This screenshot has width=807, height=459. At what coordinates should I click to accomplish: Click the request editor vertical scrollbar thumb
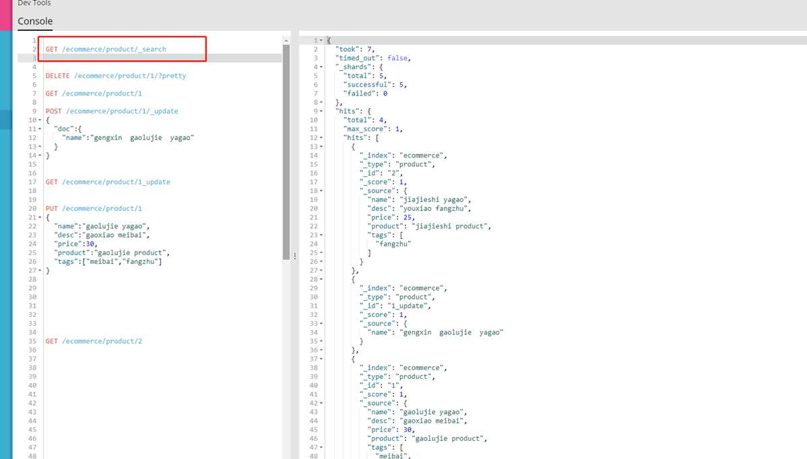[286, 152]
